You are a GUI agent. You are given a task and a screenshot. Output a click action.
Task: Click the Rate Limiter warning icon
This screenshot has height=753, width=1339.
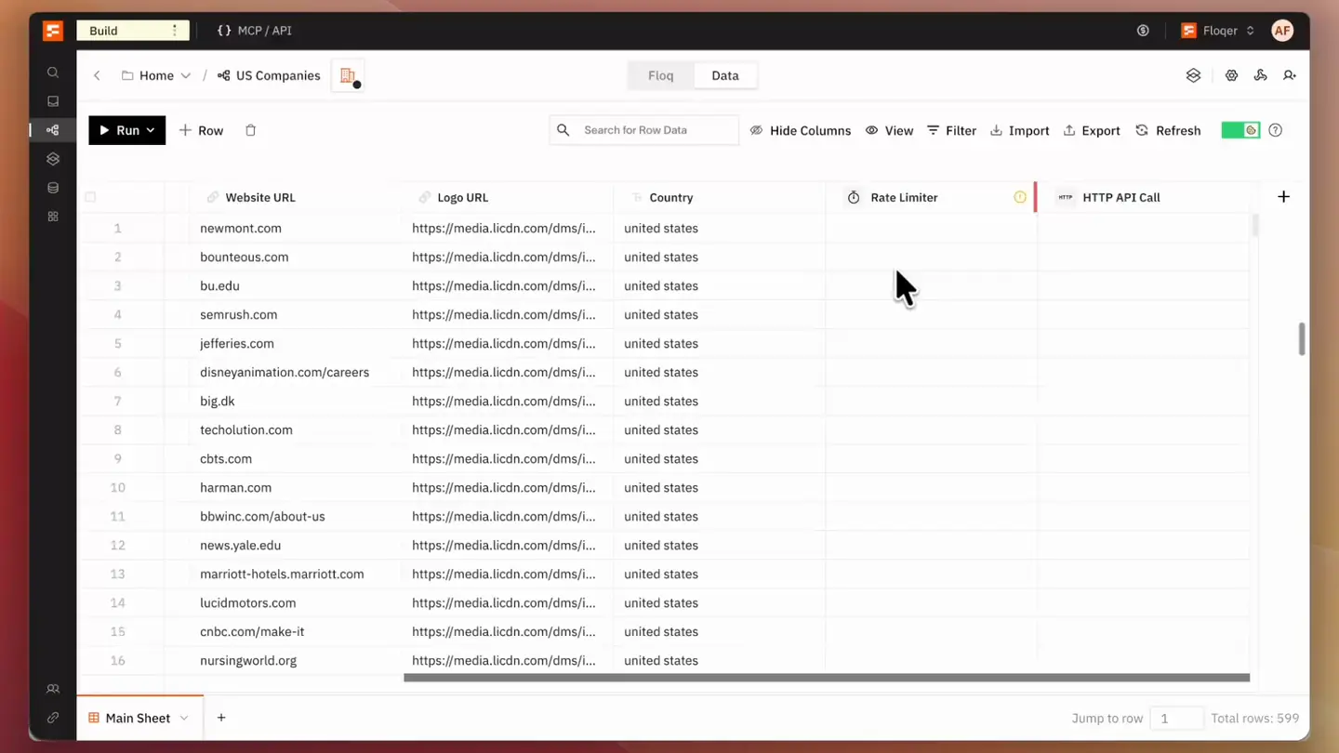coord(1020,197)
